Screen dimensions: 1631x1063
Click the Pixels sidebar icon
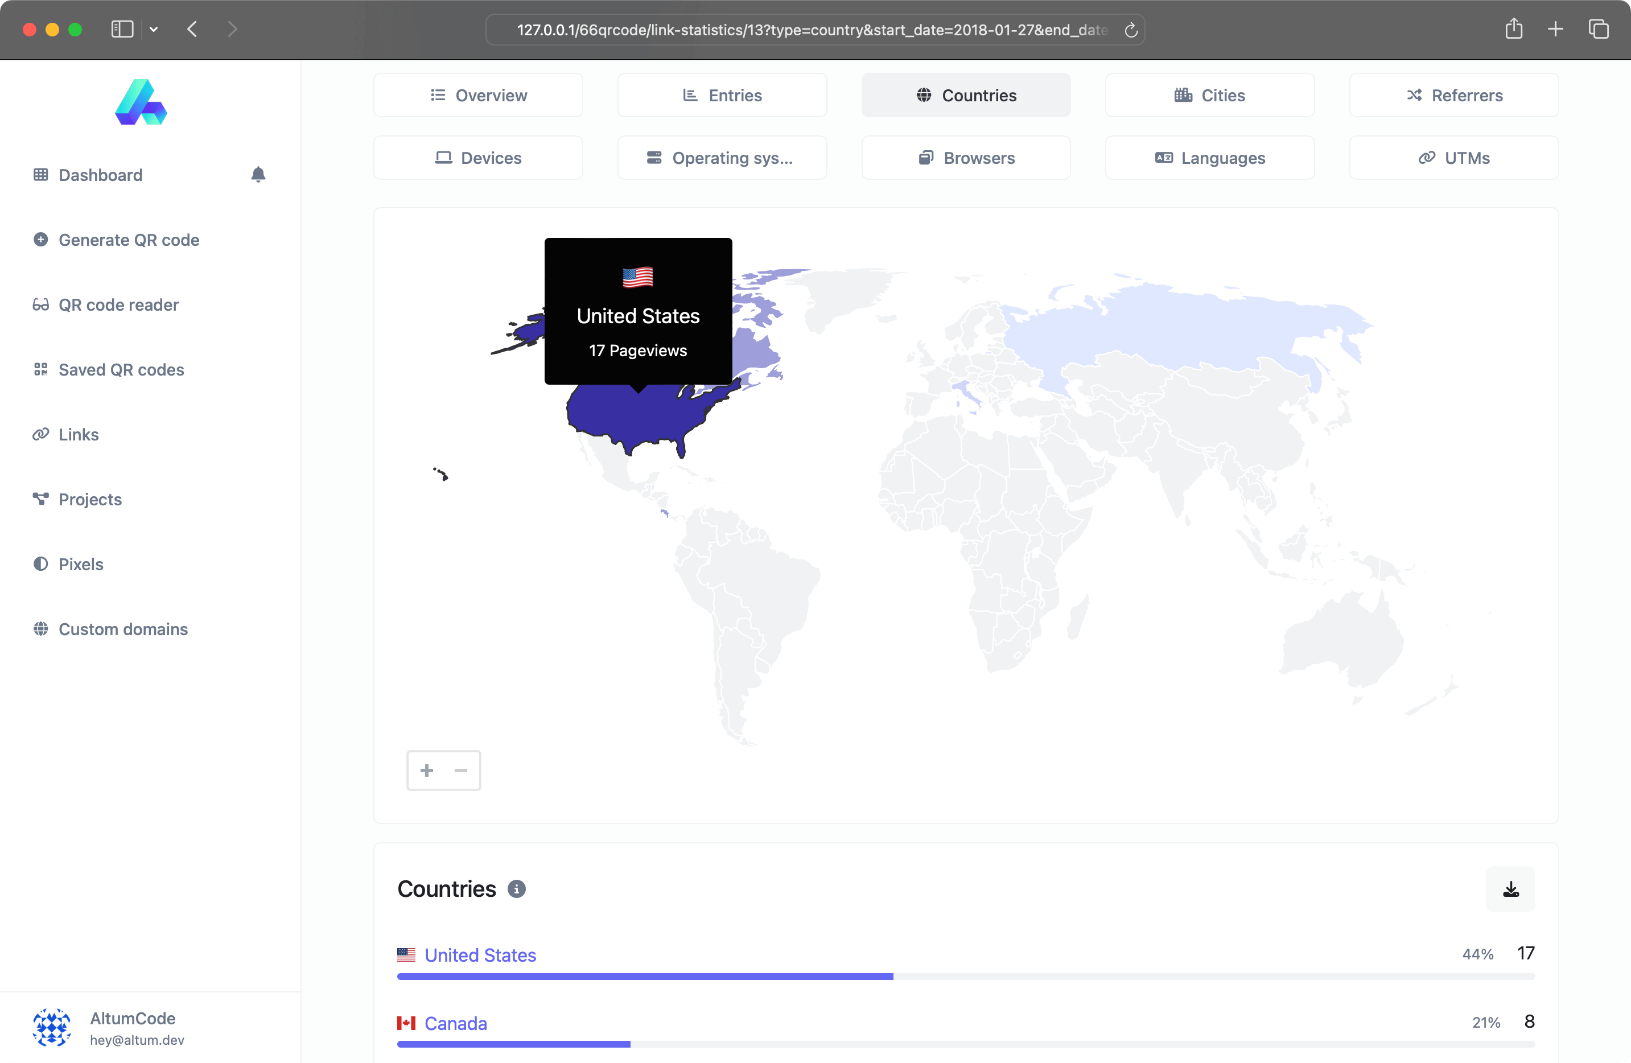point(42,563)
